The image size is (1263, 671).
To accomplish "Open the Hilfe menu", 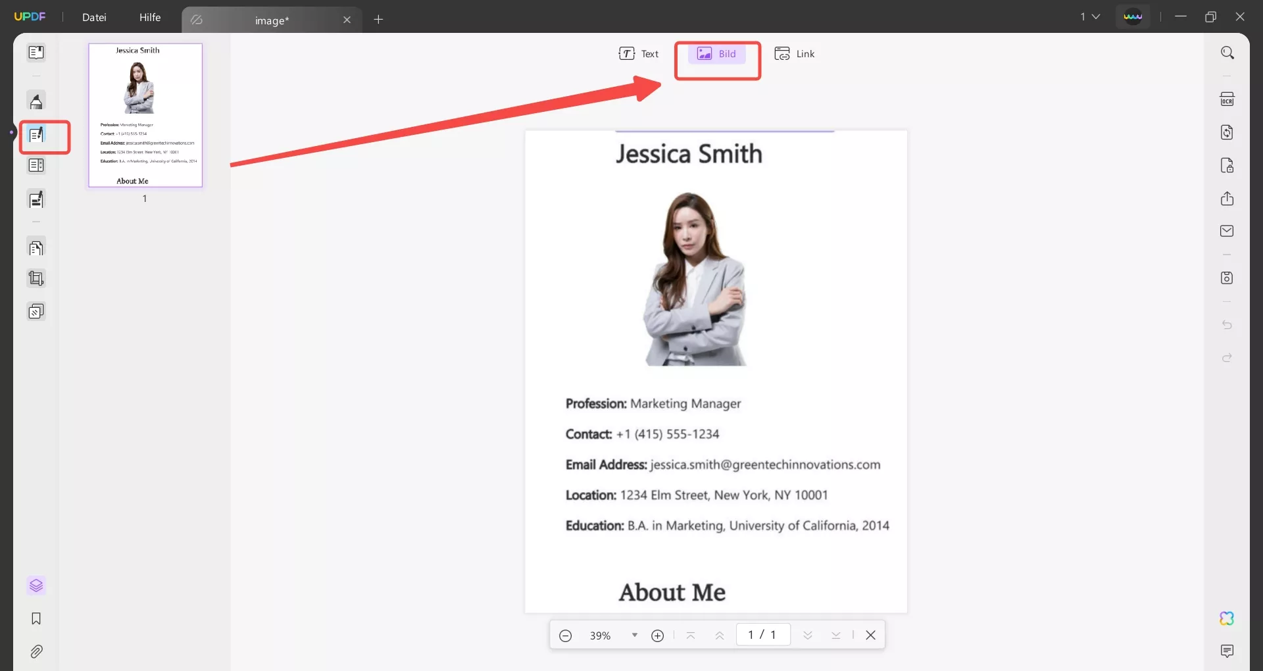I will tap(150, 17).
